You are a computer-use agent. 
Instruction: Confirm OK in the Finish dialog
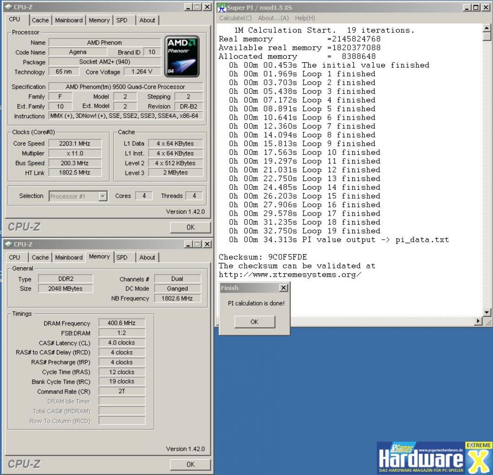254,322
